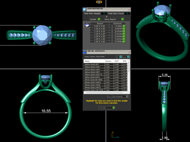190x142 pixels.
Task: Toggle the User teal switch
Action: point(128,57)
